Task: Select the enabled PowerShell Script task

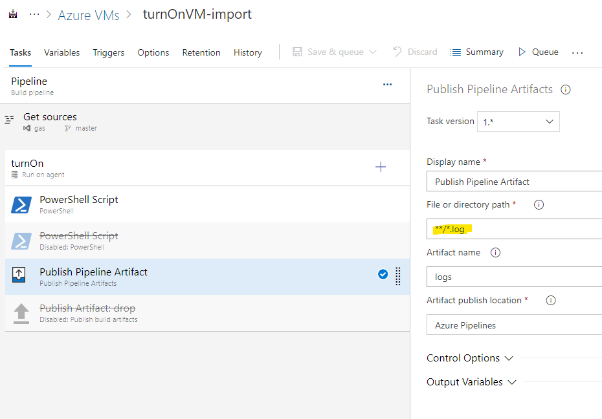Action: point(207,204)
